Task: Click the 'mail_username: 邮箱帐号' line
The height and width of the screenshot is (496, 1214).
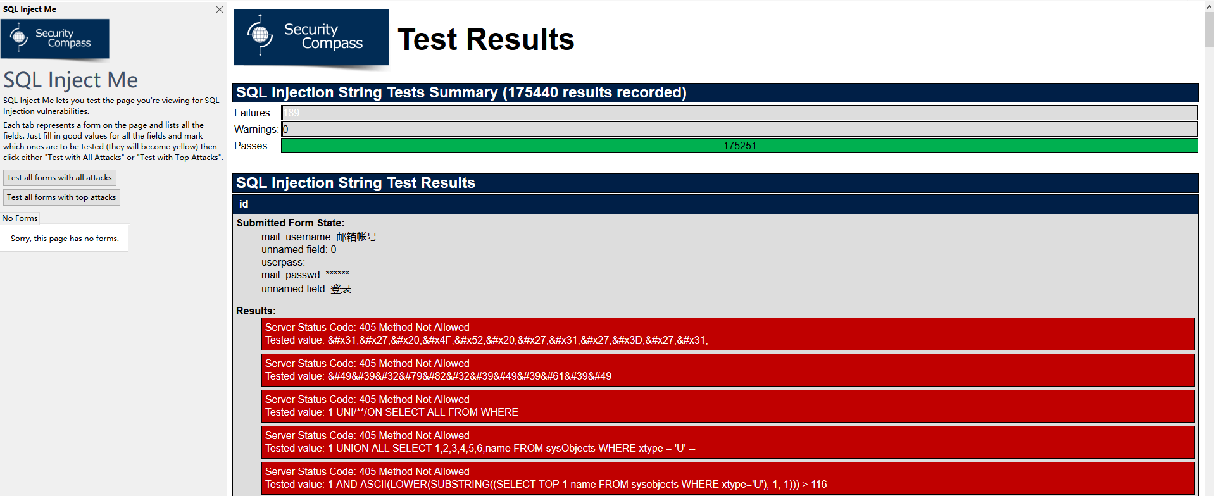Action: pyautogui.click(x=319, y=237)
